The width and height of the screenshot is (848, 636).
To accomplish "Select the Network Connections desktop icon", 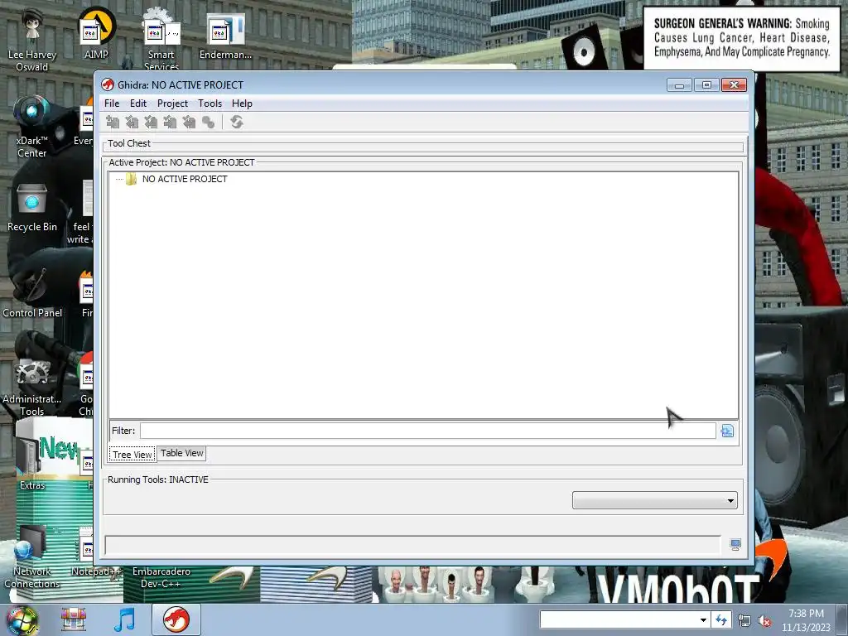I will click(x=32, y=558).
